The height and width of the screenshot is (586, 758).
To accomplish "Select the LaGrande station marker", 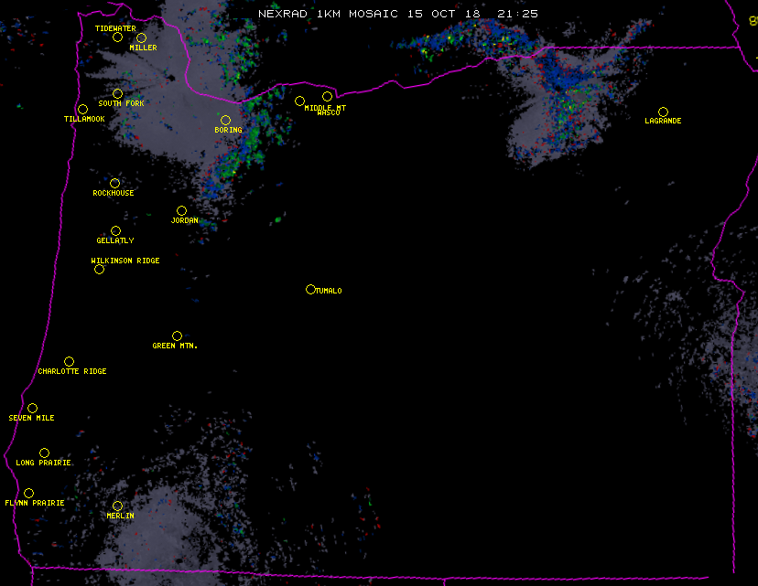I will (x=663, y=112).
